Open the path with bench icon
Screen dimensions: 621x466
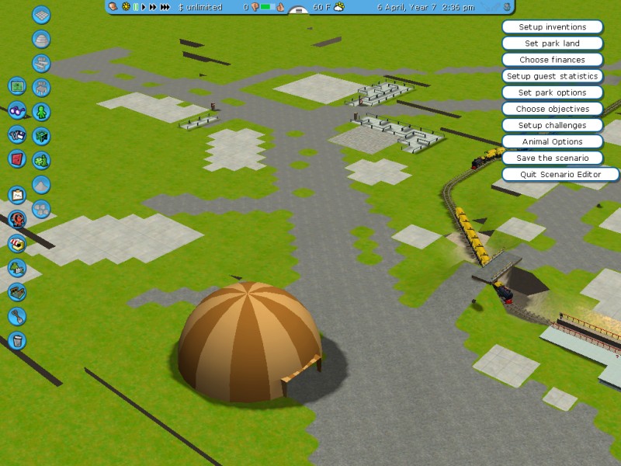(41, 64)
